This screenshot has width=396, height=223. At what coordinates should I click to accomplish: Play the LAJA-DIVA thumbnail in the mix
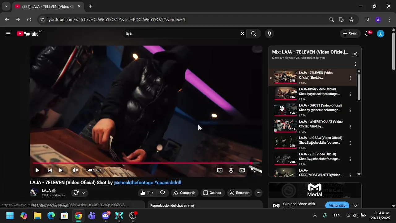point(285,94)
